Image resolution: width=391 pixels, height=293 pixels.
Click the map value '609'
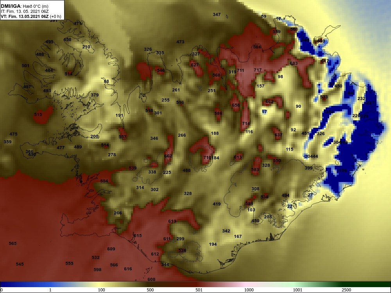point(111,249)
